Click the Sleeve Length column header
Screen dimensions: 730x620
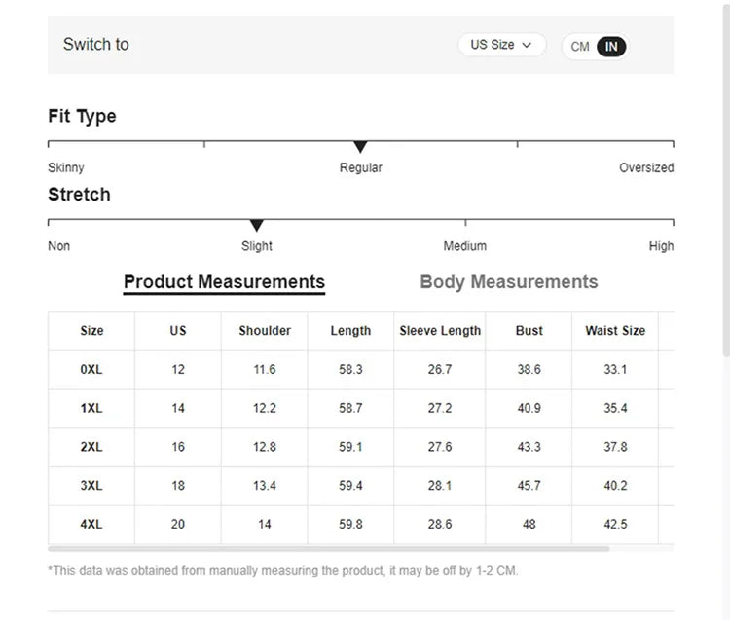point(440,331)
